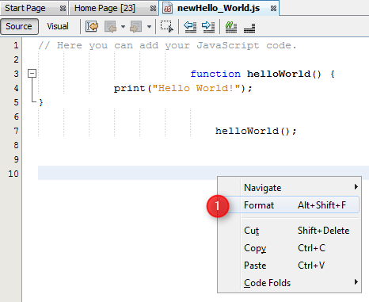Open the Back history dropdown arrow

[123, 27]
